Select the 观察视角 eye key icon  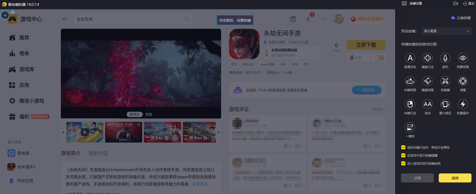tap(463, 58)
